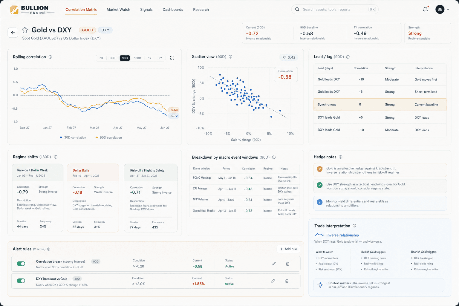The height and width of the screenshot is (306, 459).
Task: Delete the DXY breakout vs Gold rule
Action: click(x=287, y=281)
